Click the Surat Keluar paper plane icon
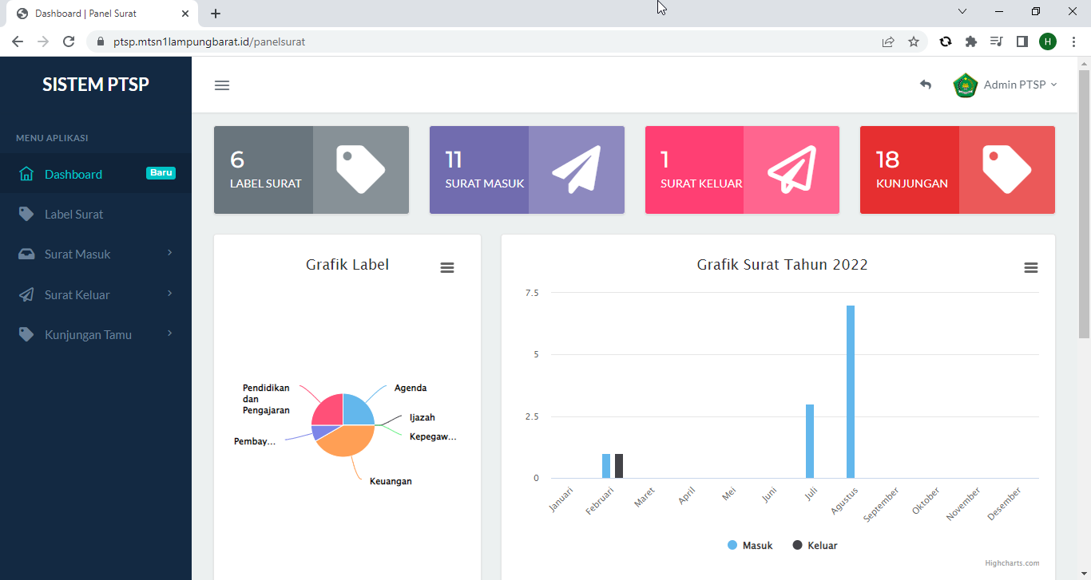The height and width of the screenshot is (580, 1091). click(x=791, y=170)
